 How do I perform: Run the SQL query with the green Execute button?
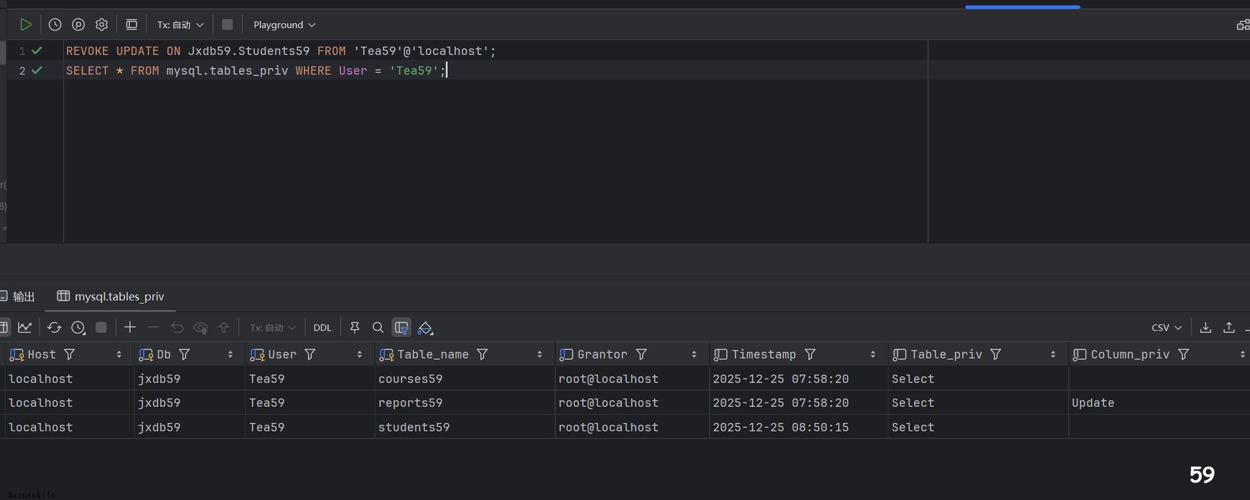(25, 24)
